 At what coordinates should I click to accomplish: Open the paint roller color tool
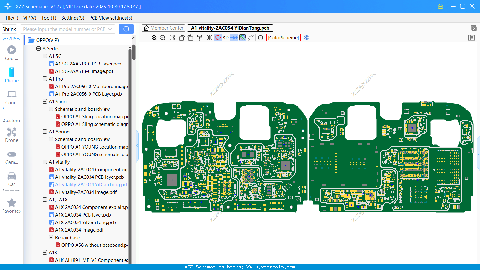[x=200, y=37]
